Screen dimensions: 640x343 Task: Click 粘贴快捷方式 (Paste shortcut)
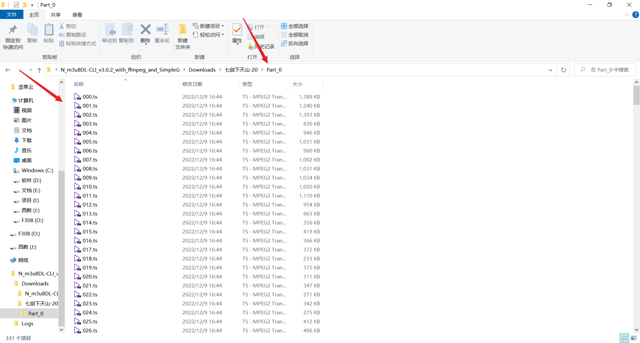coord(78,43)
